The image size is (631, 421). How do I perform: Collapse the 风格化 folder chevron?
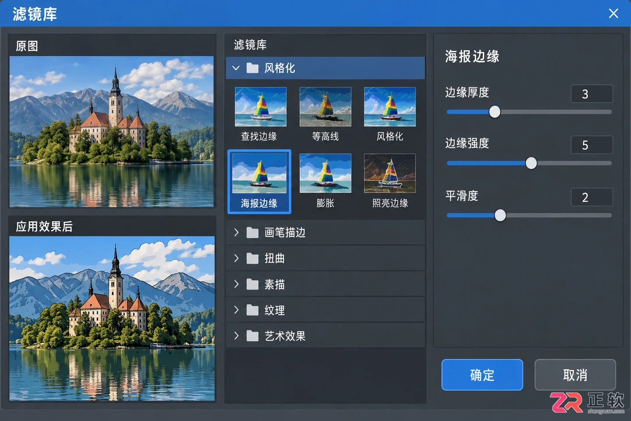[x=236, y=68]
